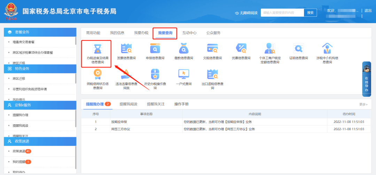
Task: Open the 操作手册 tab
Action: tap(181, 104)
